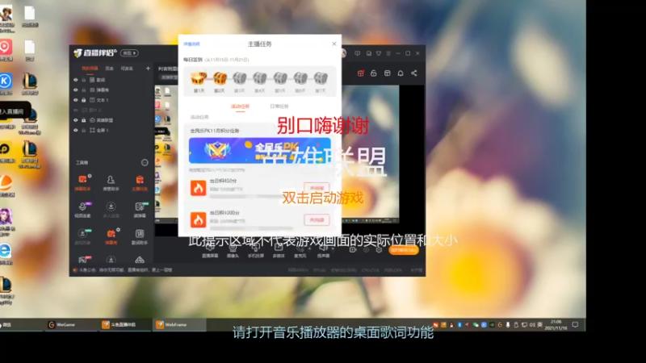646x363 pixels.
Task: Toggle visibility of 全屏 1 layer
Action: pos(75,130)
